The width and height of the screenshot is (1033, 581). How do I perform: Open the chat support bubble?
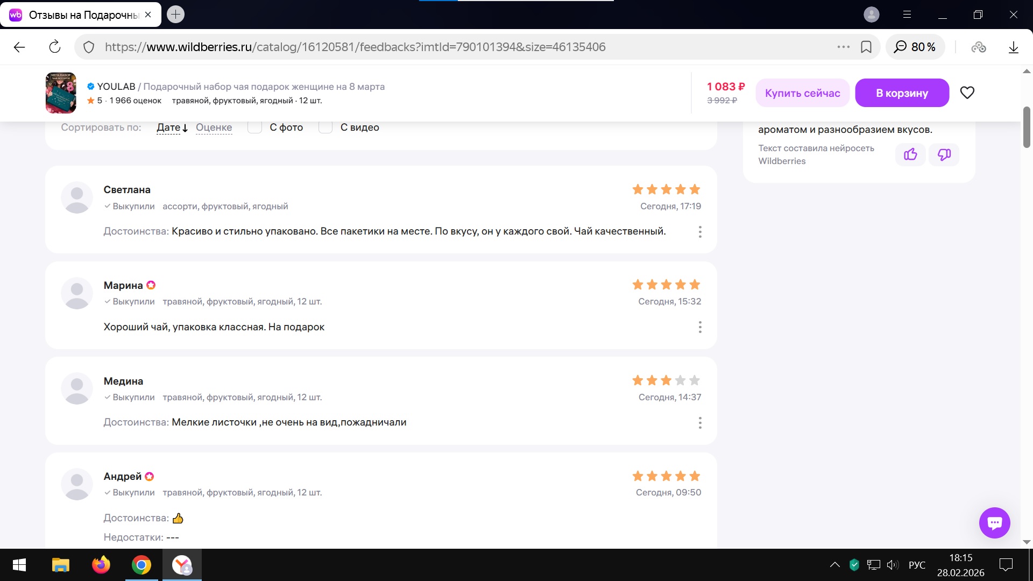point(994,522)
